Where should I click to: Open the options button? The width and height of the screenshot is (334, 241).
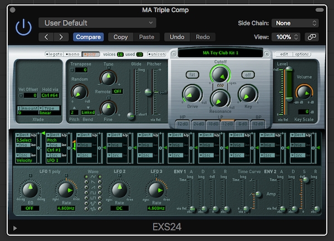click(x=302, y=54)
